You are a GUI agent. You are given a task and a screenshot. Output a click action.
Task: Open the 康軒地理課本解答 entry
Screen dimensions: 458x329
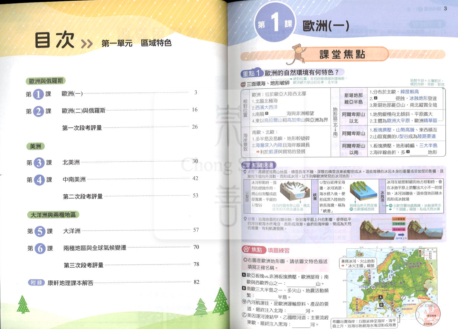coord(70,283)
